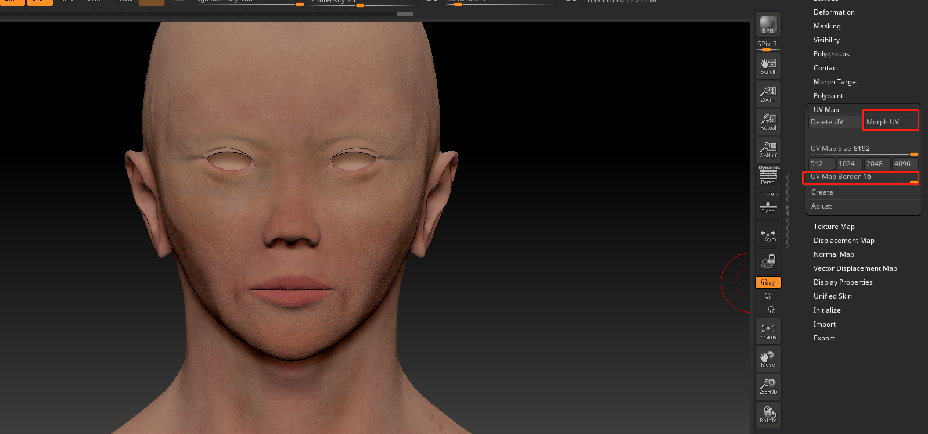Open the Initialize subpalette
The height and width of the screenshot is (434, 928).
point(827,310)
